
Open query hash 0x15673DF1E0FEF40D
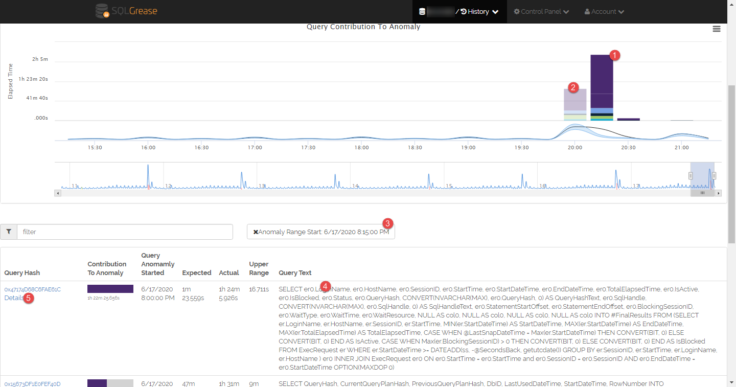point(33,384)
